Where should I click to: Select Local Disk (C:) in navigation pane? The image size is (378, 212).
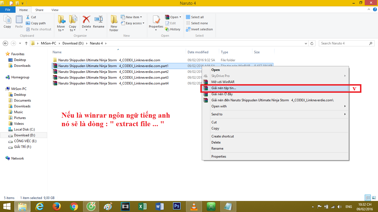24,129
